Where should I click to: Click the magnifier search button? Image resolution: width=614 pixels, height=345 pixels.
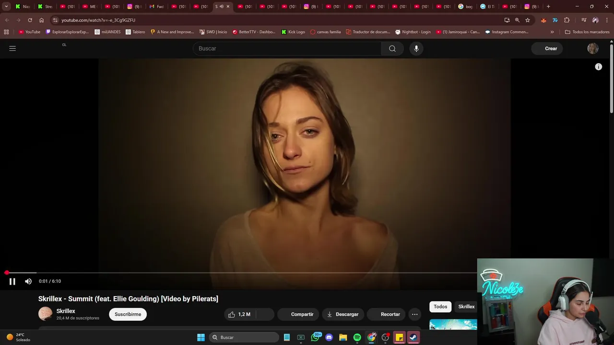[x=392, y=48]
